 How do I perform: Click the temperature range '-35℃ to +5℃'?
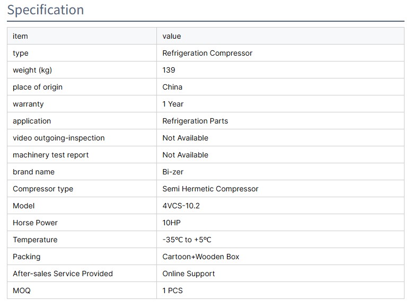pos(187,240)
